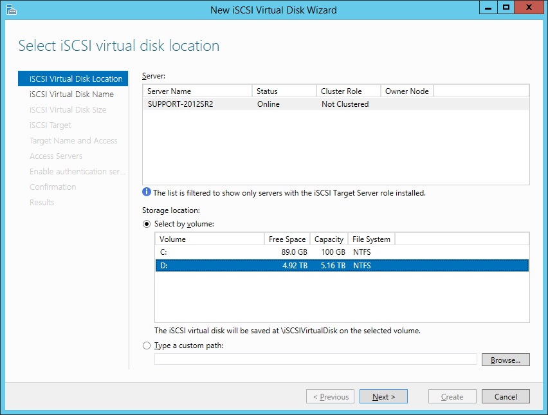This screenshot has width=548, height=415.
Task: Click the blue info icon below server list
Action: click(146, 192)
